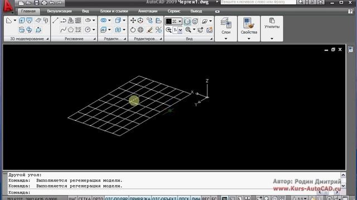Switch to the Визуализация ribbon tab
The image size is (357, 200).
click(x=59, y=11)
